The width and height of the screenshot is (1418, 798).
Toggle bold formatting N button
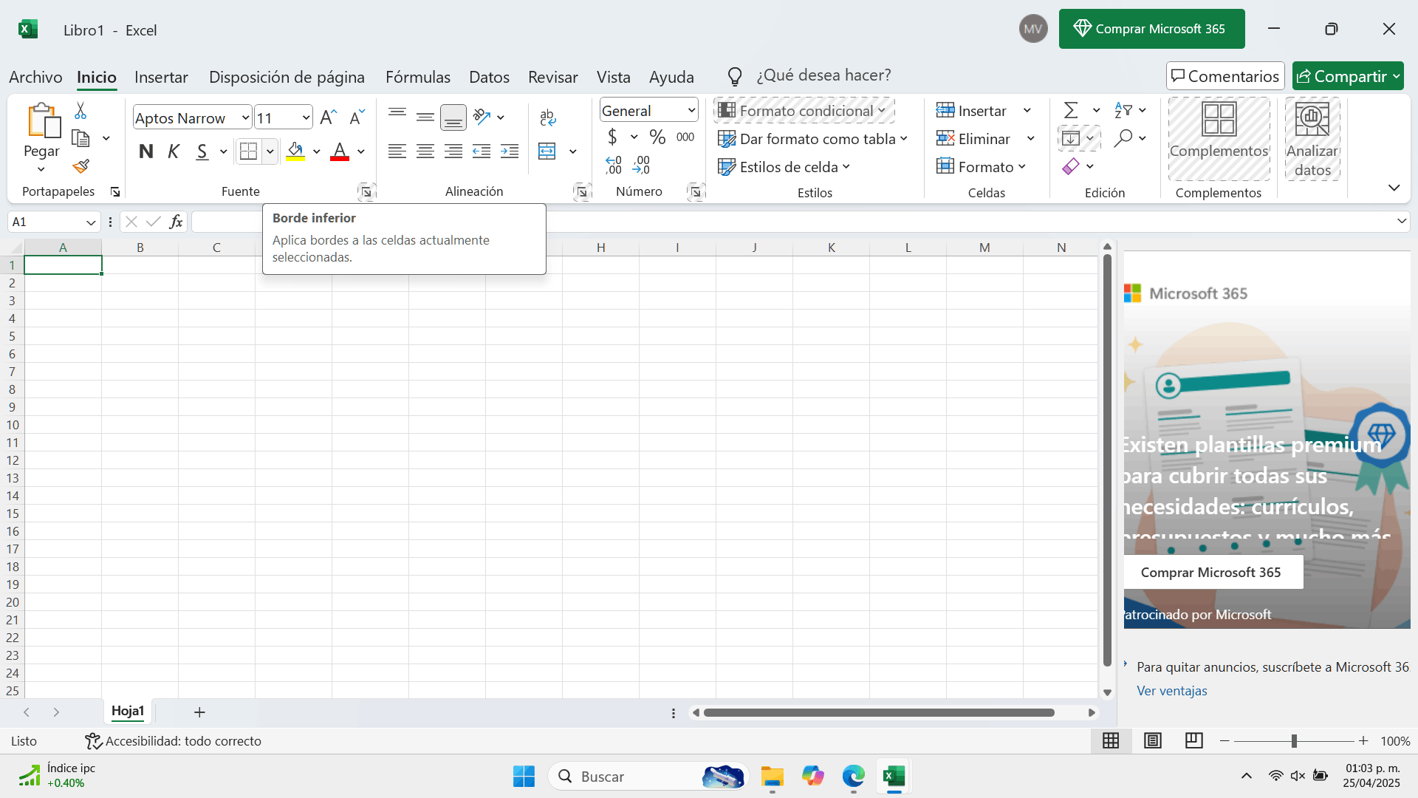pyautogui.click(x=146, y=151)
